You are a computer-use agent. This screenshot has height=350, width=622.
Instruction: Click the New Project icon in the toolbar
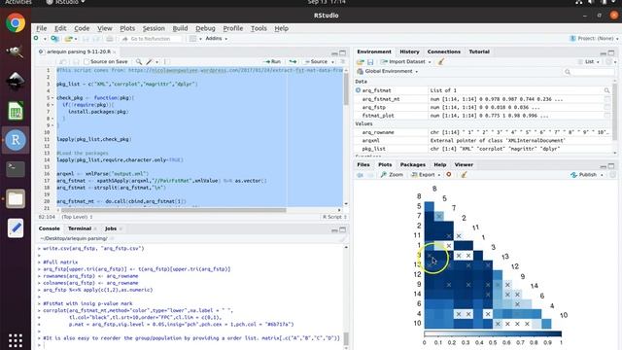click(x=54, y=39)
